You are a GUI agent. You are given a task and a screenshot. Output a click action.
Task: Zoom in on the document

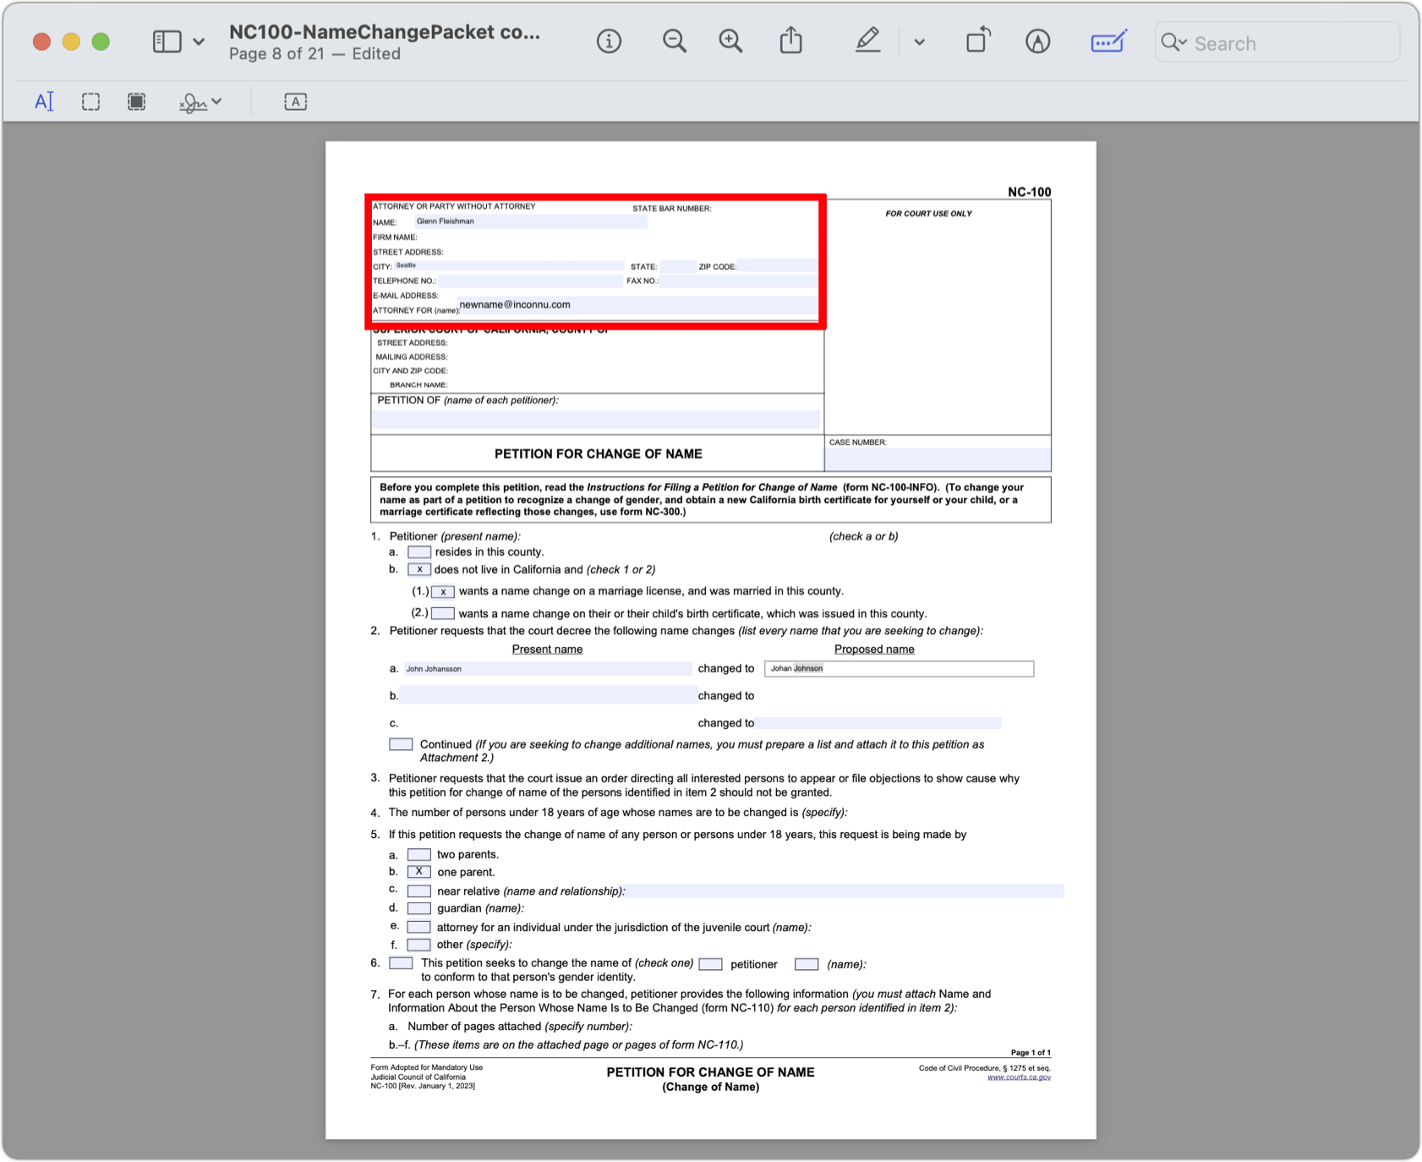(x=730, y=41)
